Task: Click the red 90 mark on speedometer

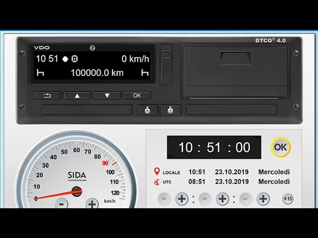Action: point(105,163)
